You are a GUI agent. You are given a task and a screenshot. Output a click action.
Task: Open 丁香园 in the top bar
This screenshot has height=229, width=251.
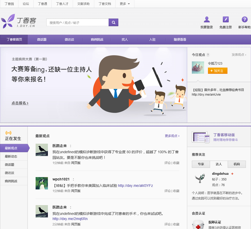9,4
